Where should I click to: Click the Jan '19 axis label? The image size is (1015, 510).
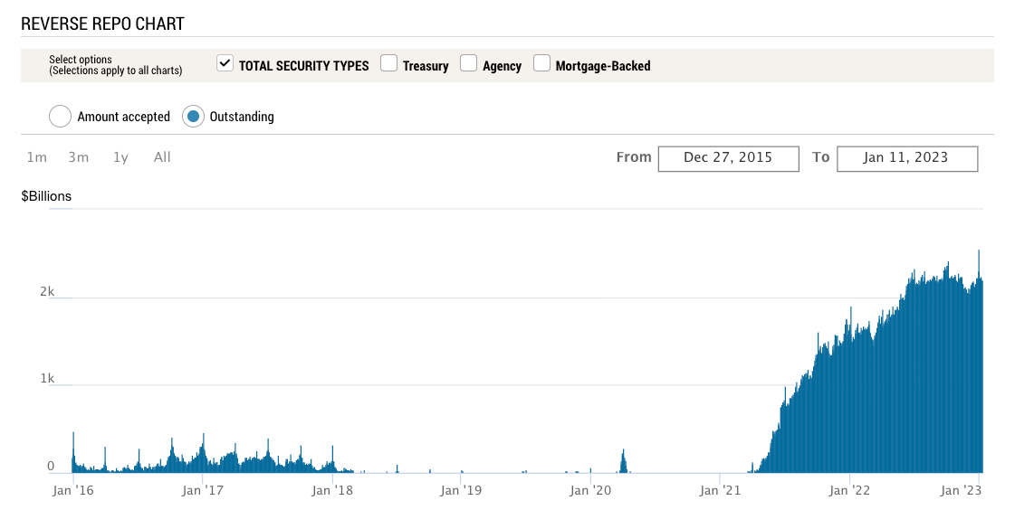coord(461,491)
